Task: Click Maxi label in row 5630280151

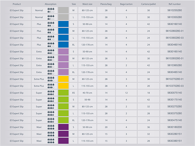Action: tap(39, 134)
